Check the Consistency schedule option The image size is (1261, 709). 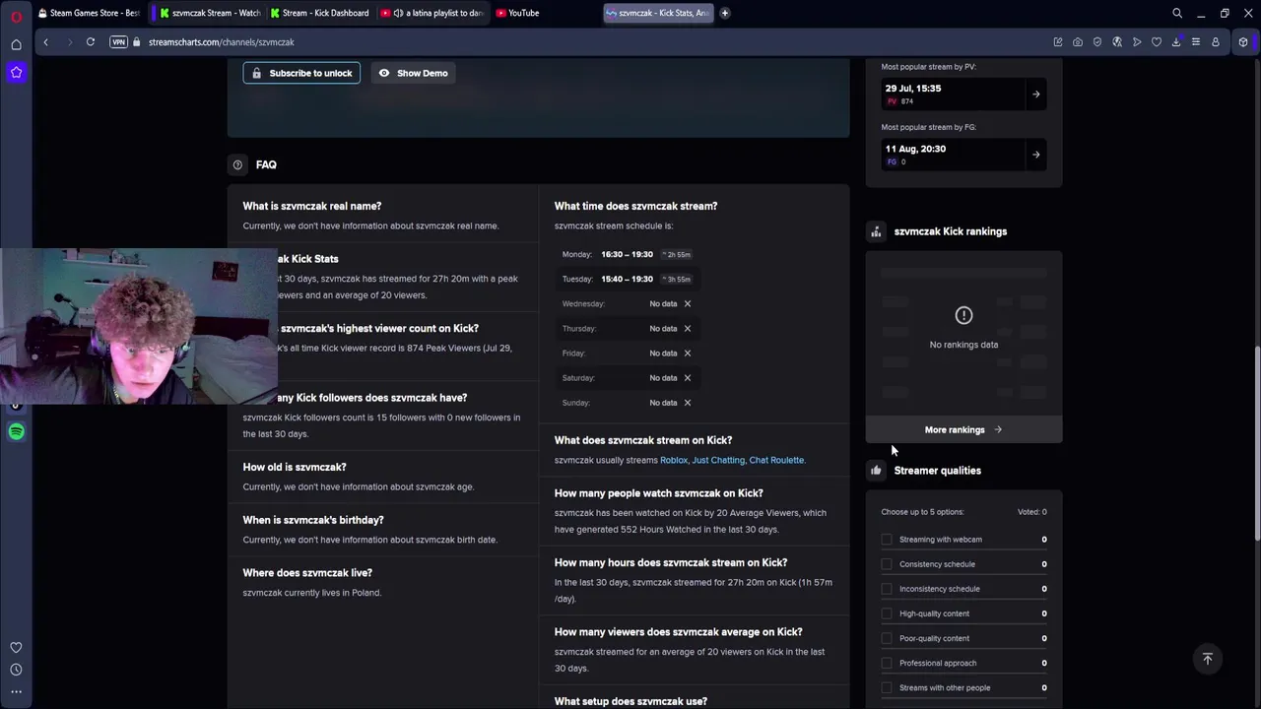point(887,564)
